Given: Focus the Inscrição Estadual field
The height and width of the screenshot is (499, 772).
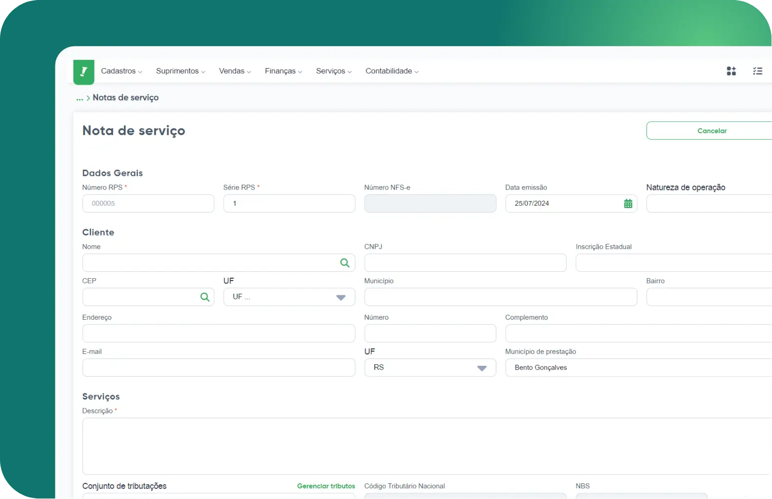Looking at the screenshot, I should (x=674, y=263).
